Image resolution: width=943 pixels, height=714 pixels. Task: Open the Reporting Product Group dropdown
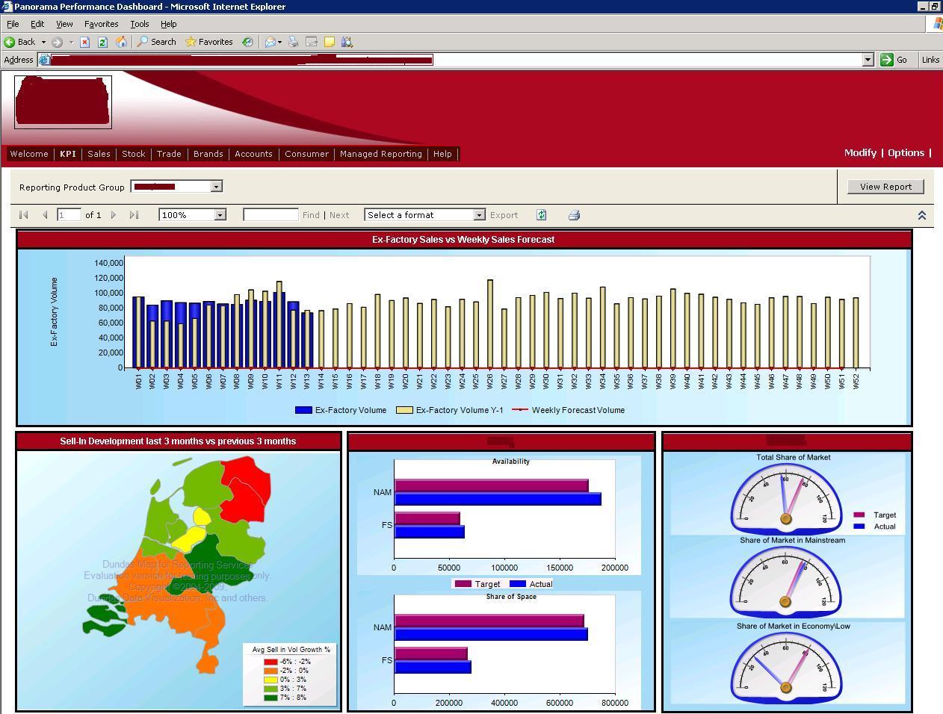pos(216,187)
